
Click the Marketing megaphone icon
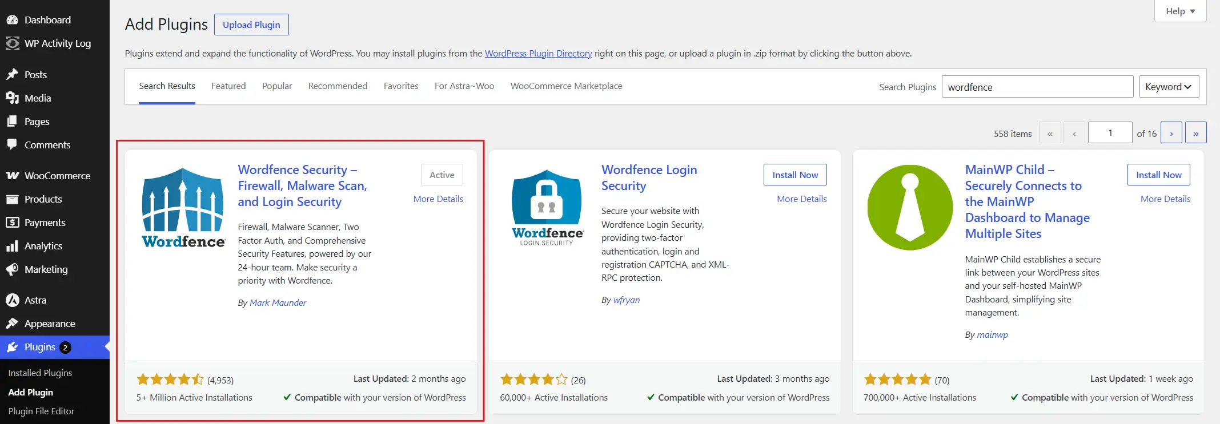tap(12, 269)
